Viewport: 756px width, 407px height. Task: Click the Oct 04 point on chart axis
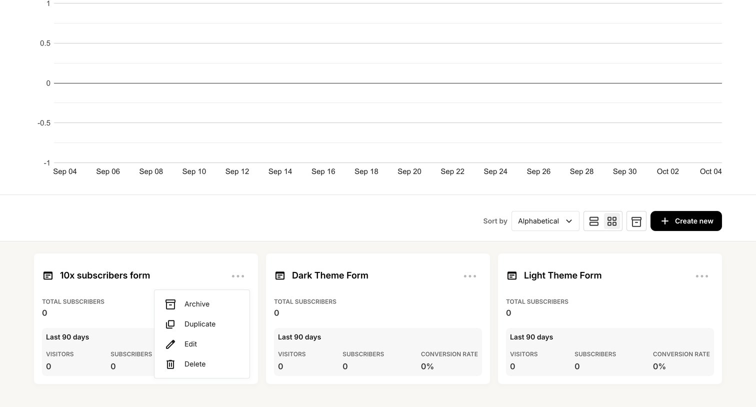[x=710, y=171]
